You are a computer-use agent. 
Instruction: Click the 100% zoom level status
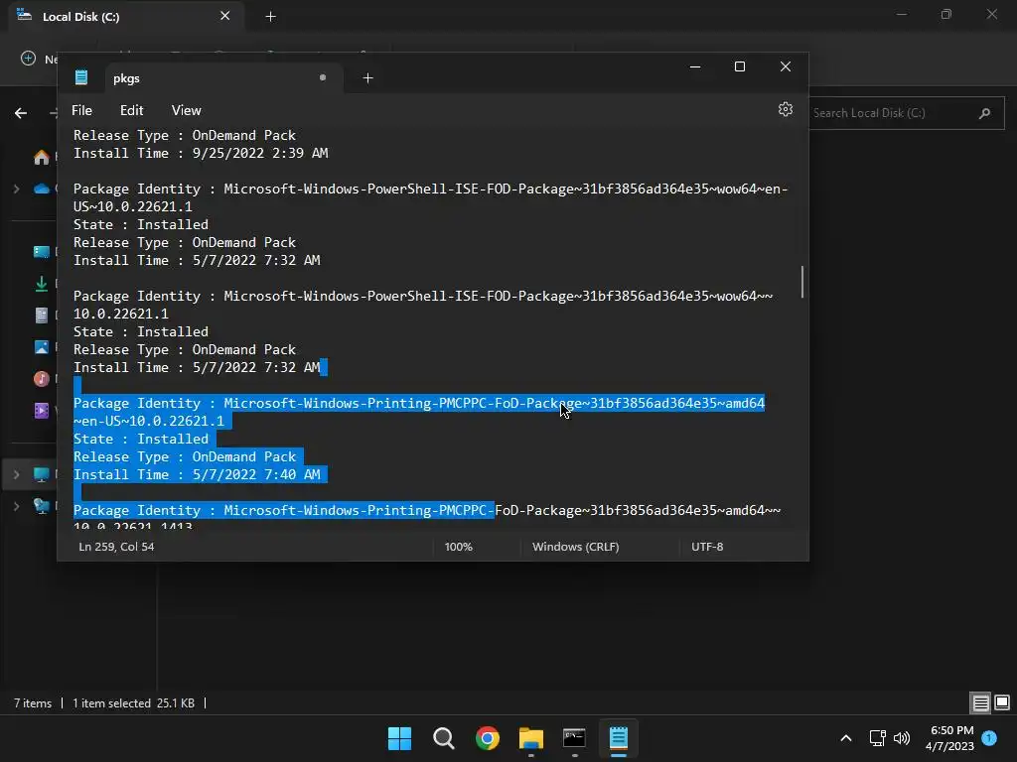[459, 547]
